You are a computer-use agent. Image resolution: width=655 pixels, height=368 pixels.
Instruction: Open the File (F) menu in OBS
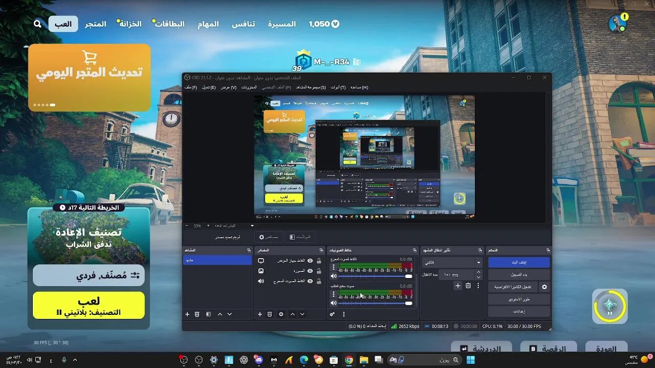pos(190,87)
